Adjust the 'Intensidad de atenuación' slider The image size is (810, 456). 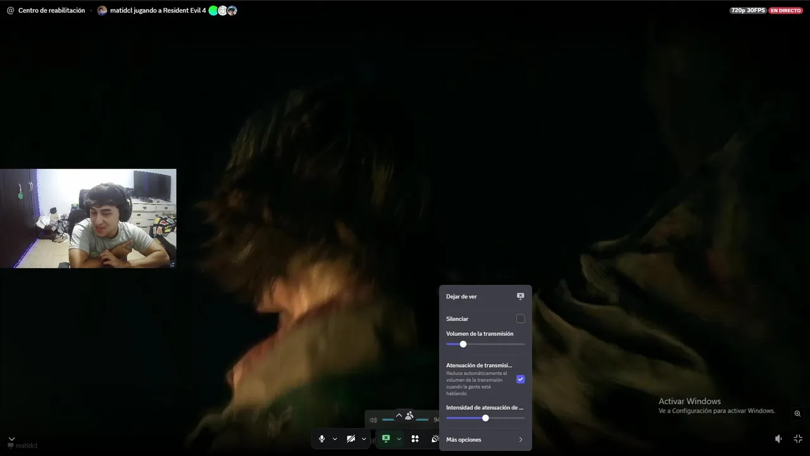coord(485,418)
